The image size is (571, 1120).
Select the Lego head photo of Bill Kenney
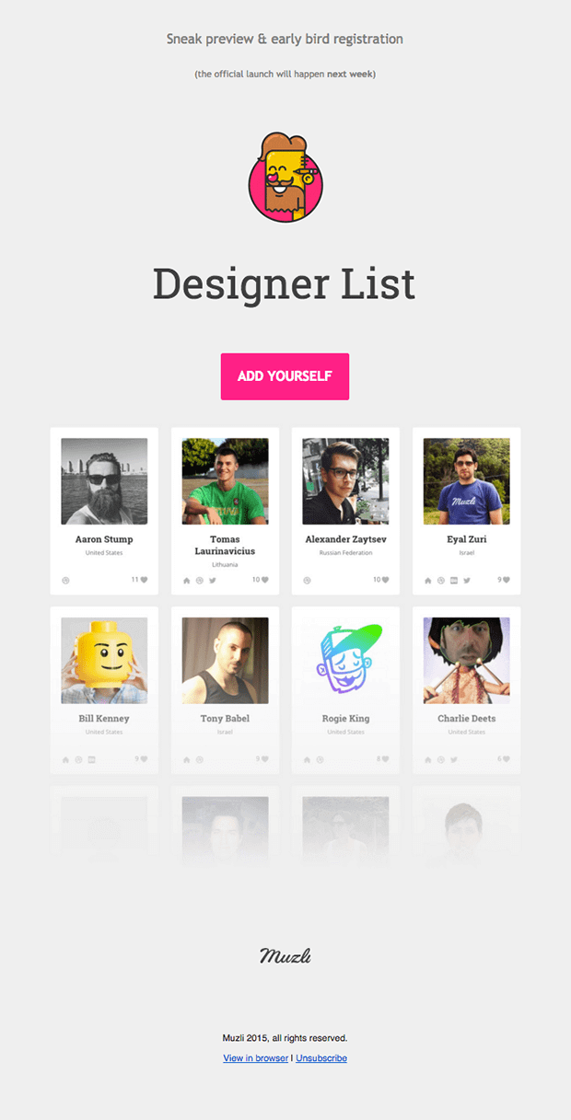pyautogui.click(x=104, y=661)
